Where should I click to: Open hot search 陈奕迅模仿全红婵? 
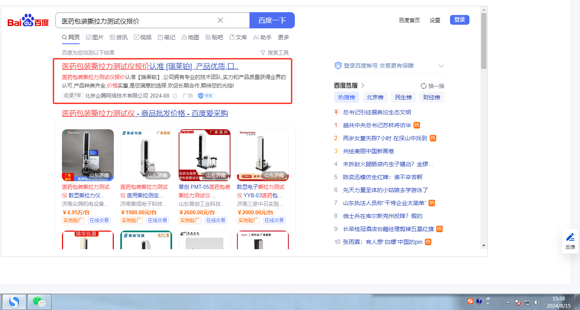(383, 177)
